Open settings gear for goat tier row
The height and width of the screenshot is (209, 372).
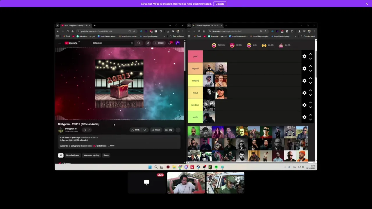click(304, 56)
